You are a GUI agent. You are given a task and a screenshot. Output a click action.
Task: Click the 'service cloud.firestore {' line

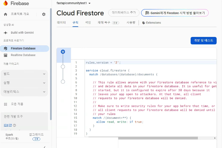tap(108, 71)
